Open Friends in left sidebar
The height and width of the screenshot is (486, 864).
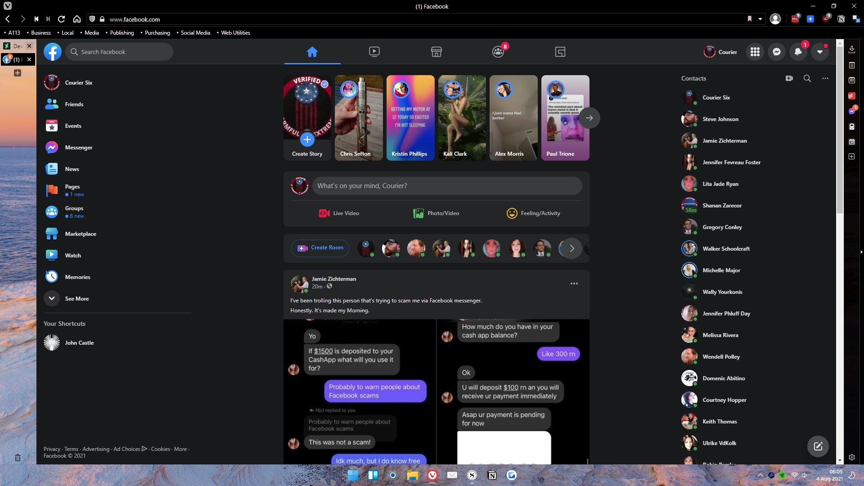pyautogui.click(x=117, y=104)
